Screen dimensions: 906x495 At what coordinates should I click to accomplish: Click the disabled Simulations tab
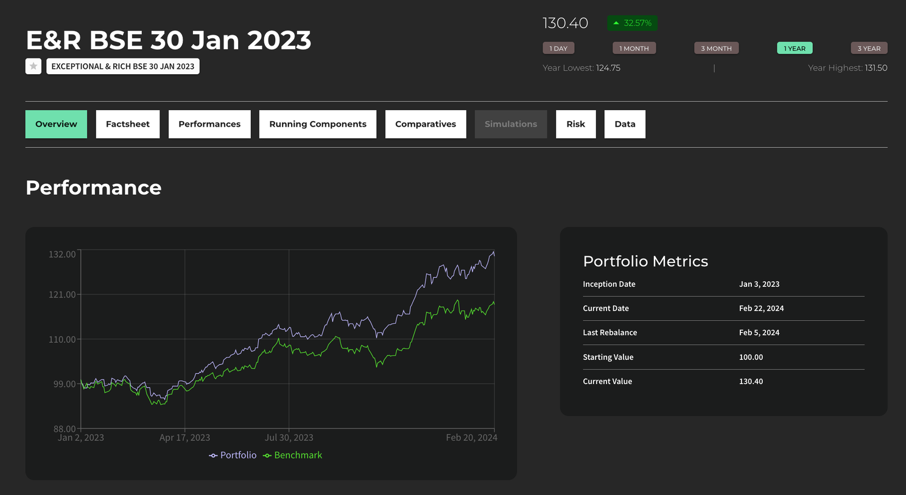(x=511, y=124)
